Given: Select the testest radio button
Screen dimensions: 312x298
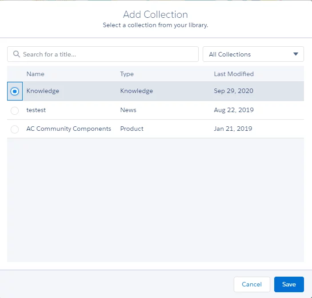Looking at the screenshot, I should click(15, 110).
